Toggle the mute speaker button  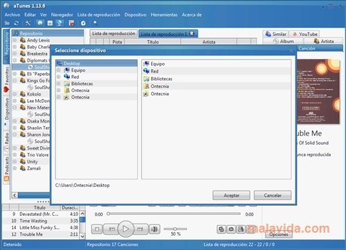(155, 229)
